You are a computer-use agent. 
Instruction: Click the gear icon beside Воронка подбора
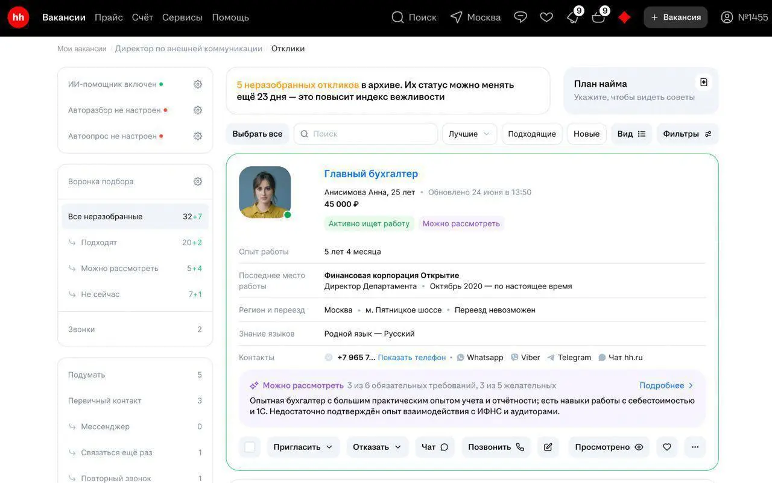197,180
